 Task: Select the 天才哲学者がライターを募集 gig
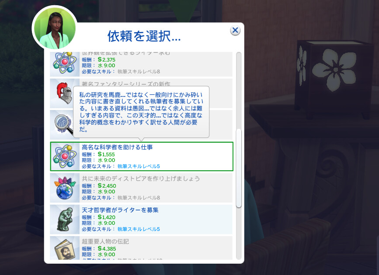click(x=141, y=220)
